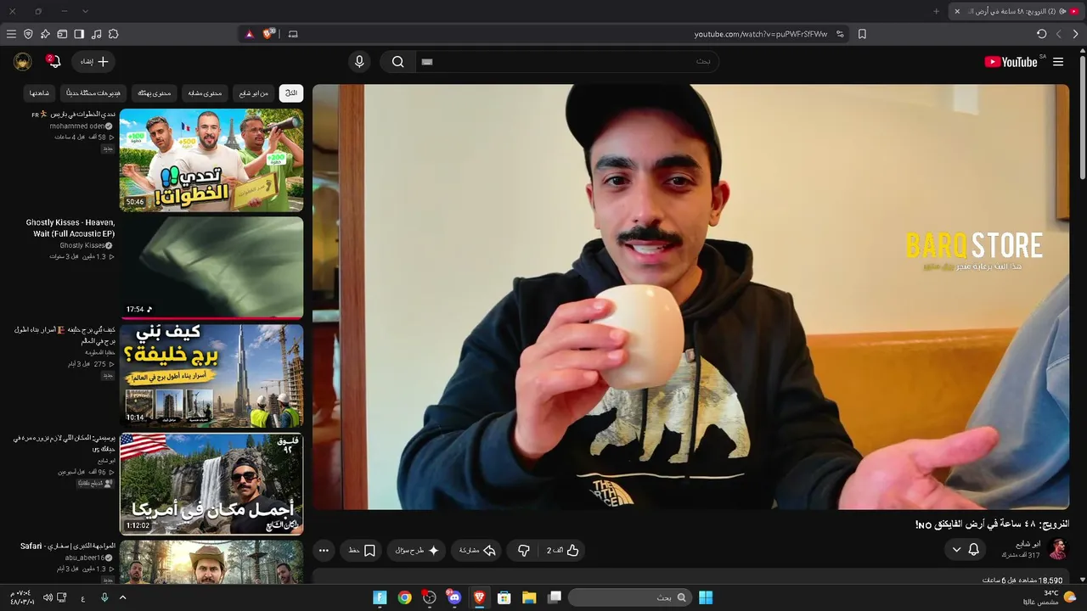Show hidden system tray icons chevron
Viewport: 1087px width, 611px height.
(122, 597)
